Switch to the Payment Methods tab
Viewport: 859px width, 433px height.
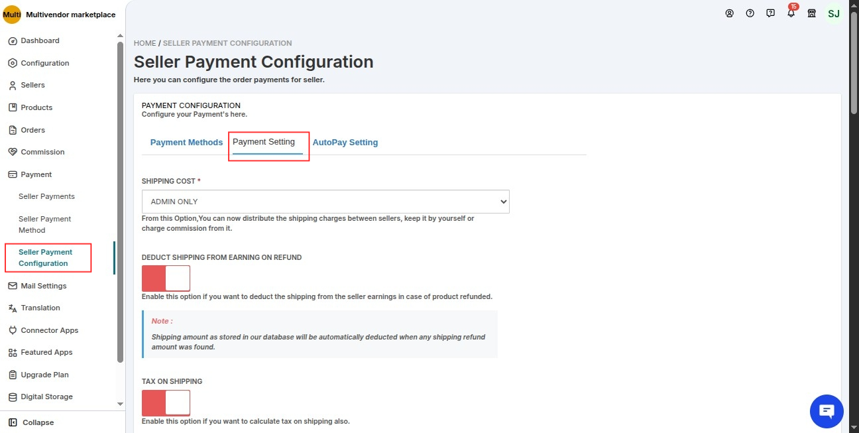186,143
